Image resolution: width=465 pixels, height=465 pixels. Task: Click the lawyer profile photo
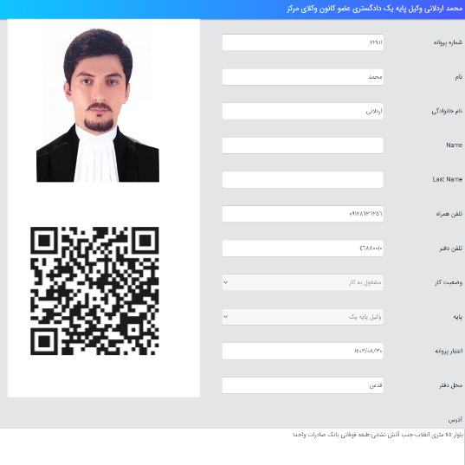(x=98, y=105)
